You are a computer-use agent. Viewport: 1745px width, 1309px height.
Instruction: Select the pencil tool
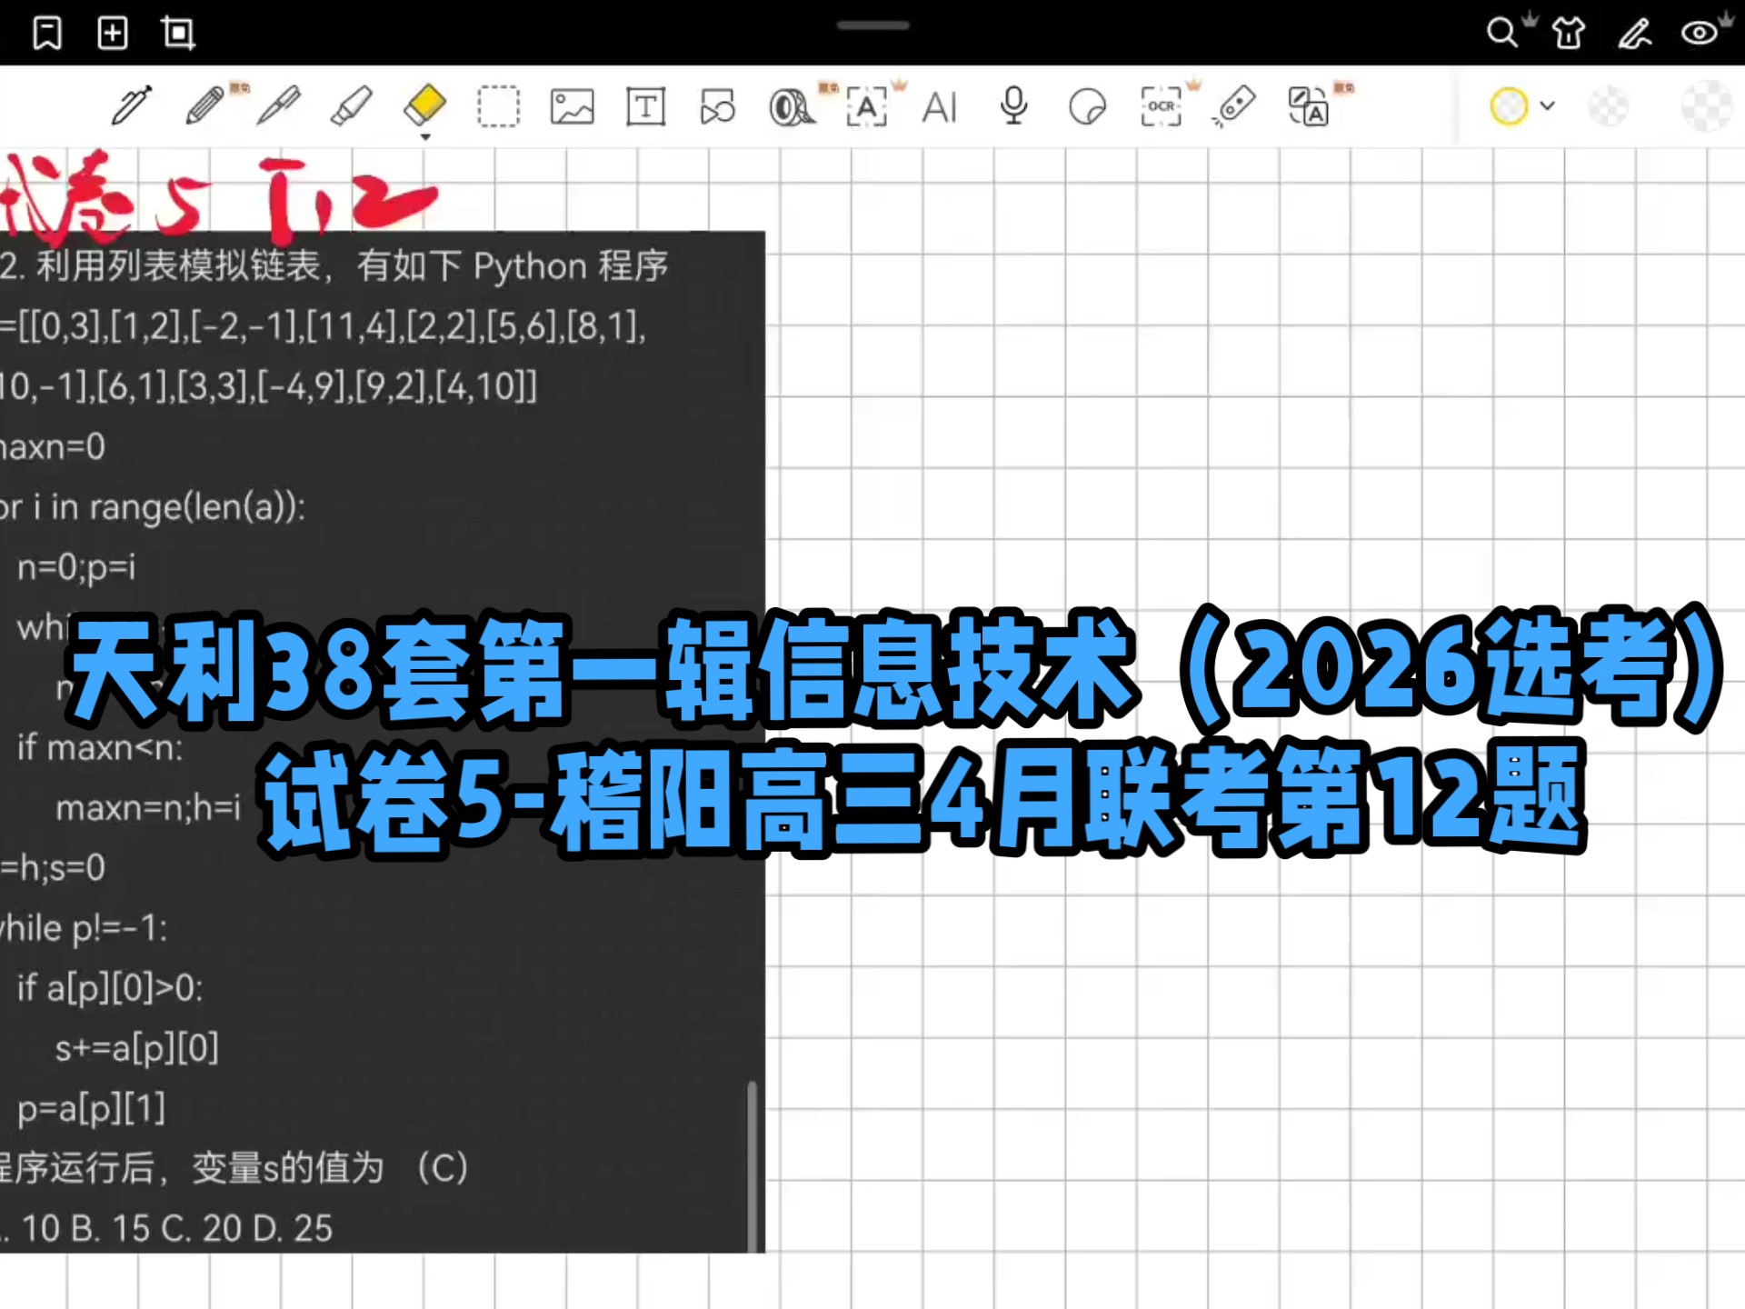[205, 106]
